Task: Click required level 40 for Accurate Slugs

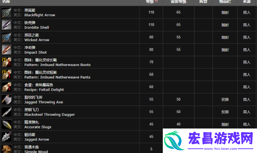Action: (x=179, y=124)
